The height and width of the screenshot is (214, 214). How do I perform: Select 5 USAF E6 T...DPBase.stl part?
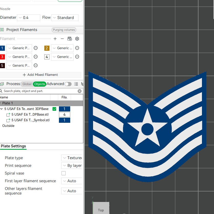(30, 115)
